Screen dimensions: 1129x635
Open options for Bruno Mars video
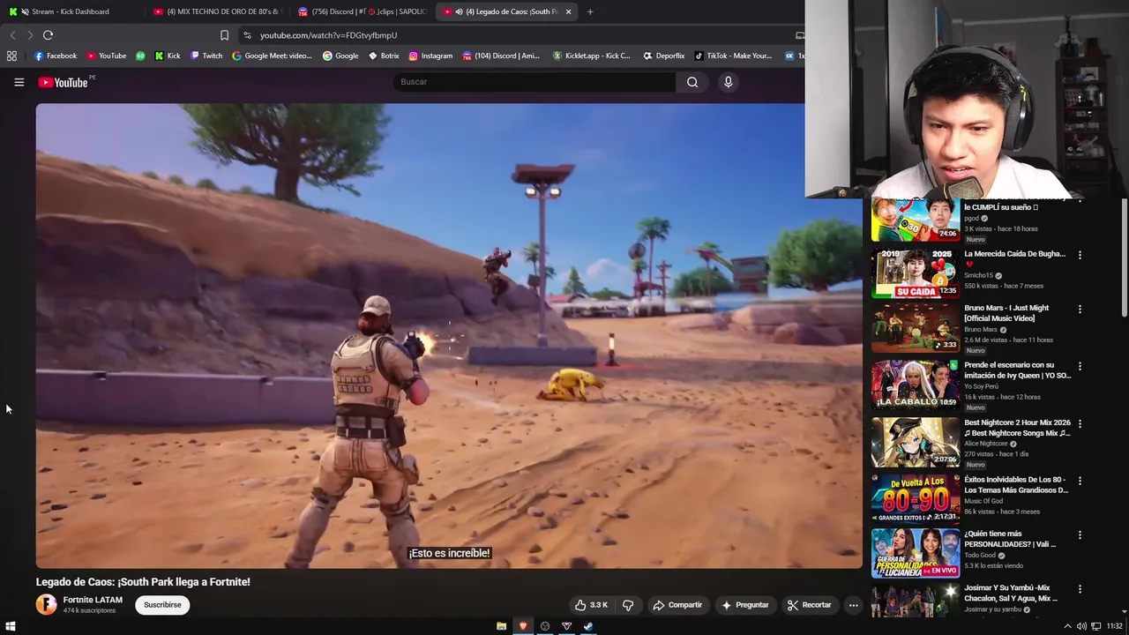pos(1080,310)
